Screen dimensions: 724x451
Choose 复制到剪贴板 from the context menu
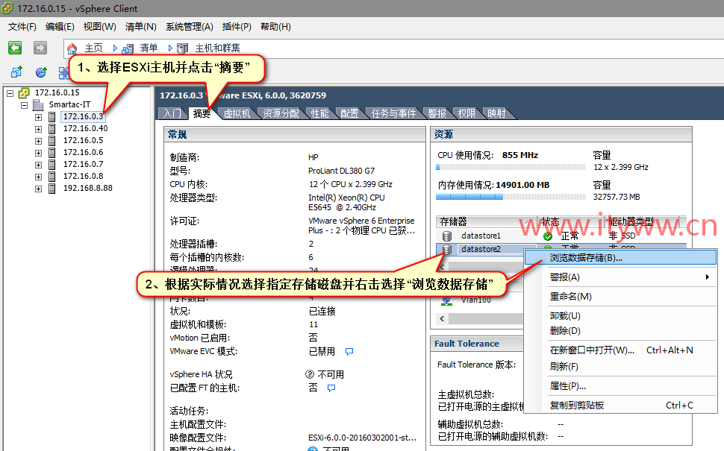click(620, 406)
